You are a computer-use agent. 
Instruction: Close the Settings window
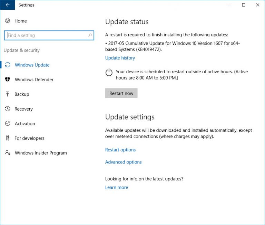[257, 5]
